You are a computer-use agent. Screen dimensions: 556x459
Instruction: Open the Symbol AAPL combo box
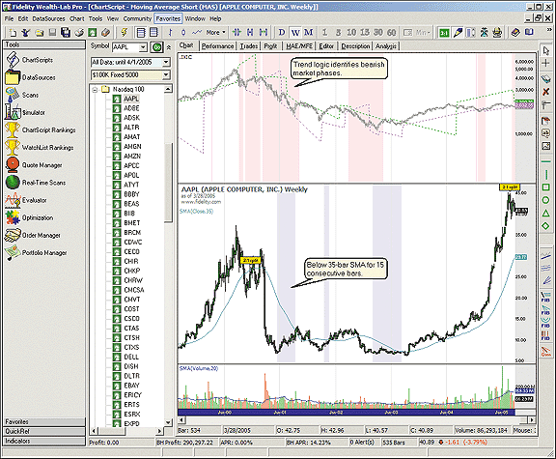click(129, 47)
